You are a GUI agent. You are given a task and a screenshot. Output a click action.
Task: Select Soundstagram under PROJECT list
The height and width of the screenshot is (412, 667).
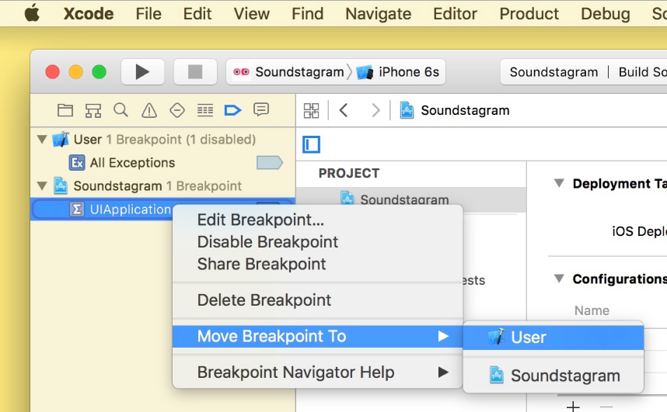click(411, 199)
